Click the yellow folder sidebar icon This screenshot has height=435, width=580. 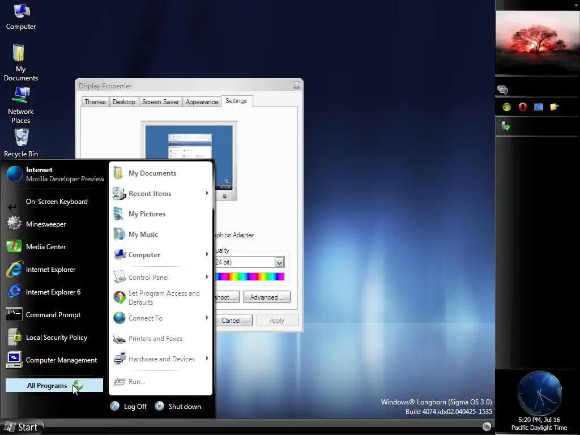pos(554,107)
